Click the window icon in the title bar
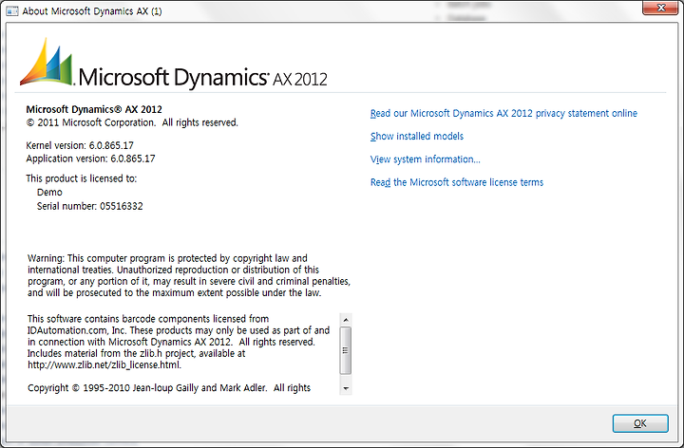The height and width of the screenshot is (448, 684). click(x=12, y=10)
